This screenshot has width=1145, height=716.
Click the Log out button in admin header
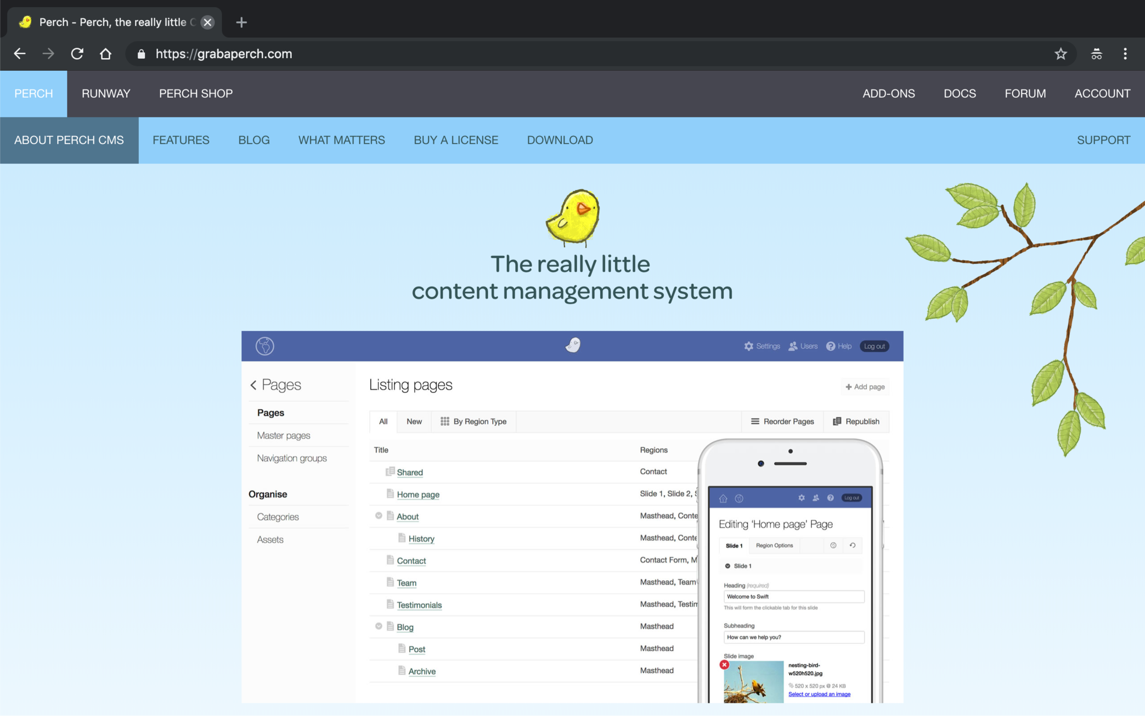click(874, 346)
